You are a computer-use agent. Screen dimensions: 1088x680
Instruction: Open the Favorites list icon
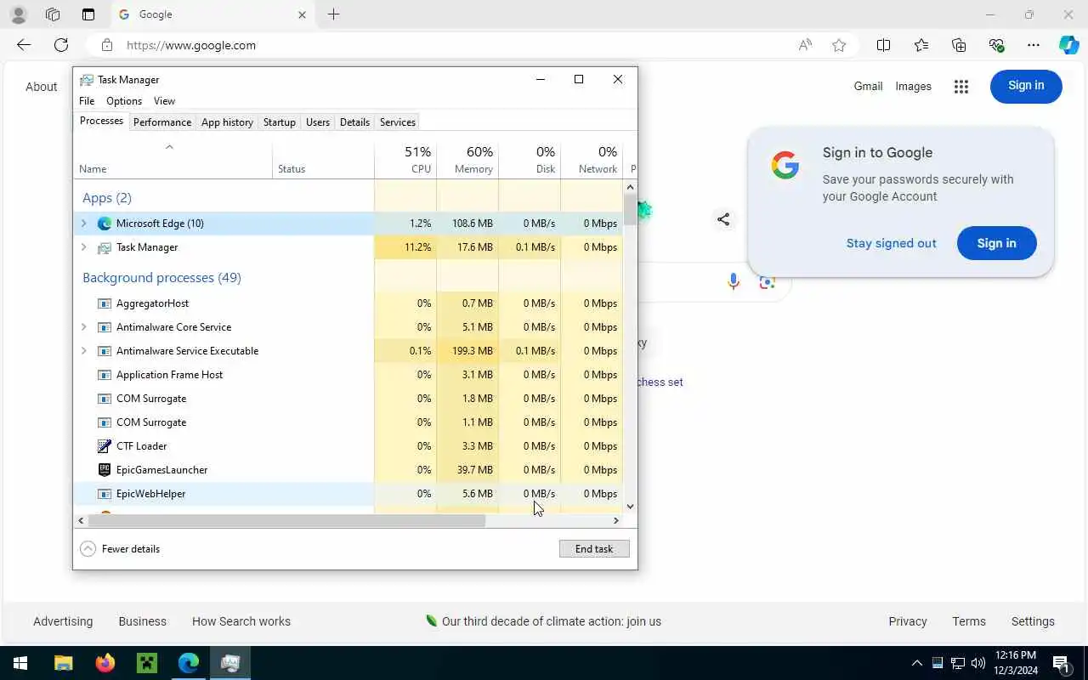[921, 45]
